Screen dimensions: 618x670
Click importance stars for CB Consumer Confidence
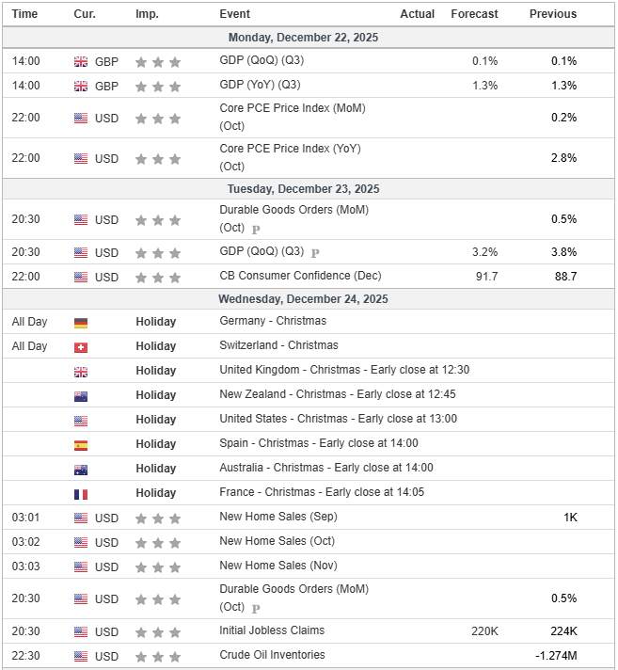[157, 277]
